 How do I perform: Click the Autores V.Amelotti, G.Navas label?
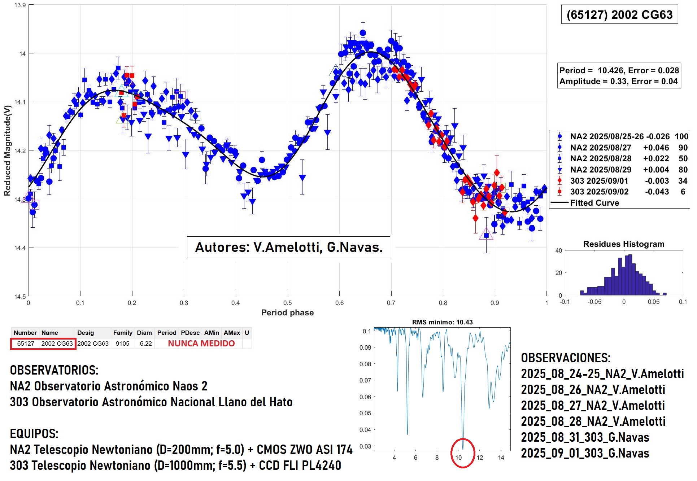pos(288,248)
